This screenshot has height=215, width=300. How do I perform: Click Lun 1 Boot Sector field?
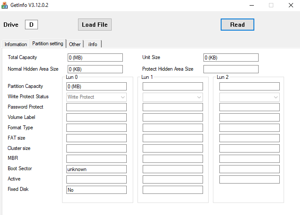pyautogui.click(x=172, y=169)
